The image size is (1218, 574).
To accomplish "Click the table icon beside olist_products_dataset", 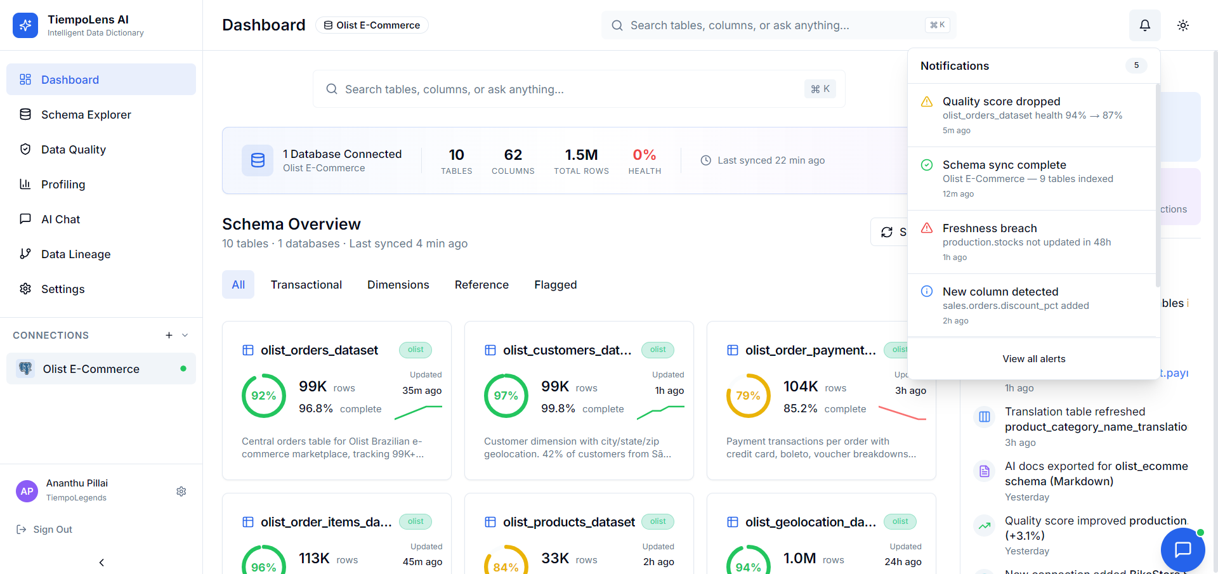I will (490, 522).
